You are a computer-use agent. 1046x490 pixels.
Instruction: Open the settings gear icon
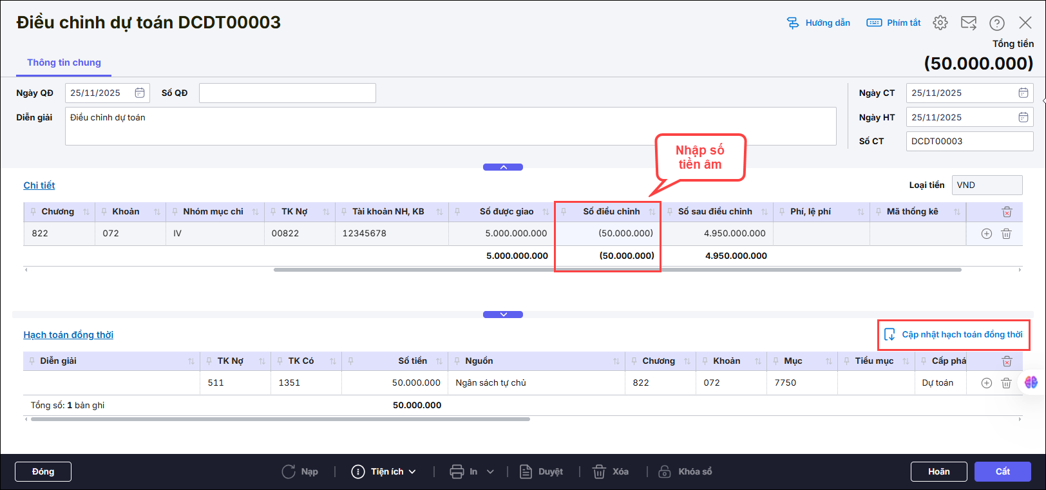940,23
